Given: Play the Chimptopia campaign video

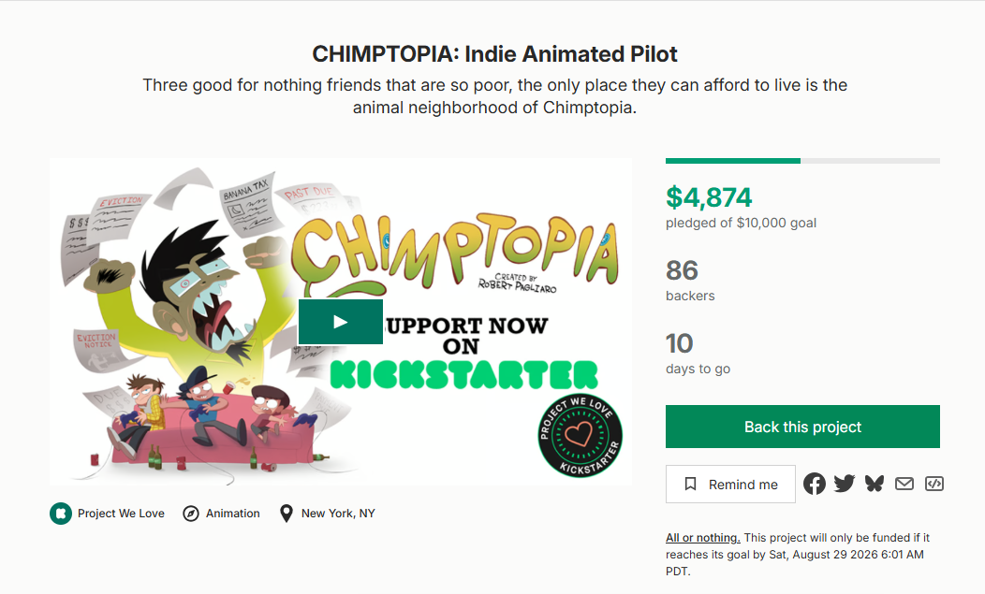Looking at the screenshot, I should [x=341, y=322].
